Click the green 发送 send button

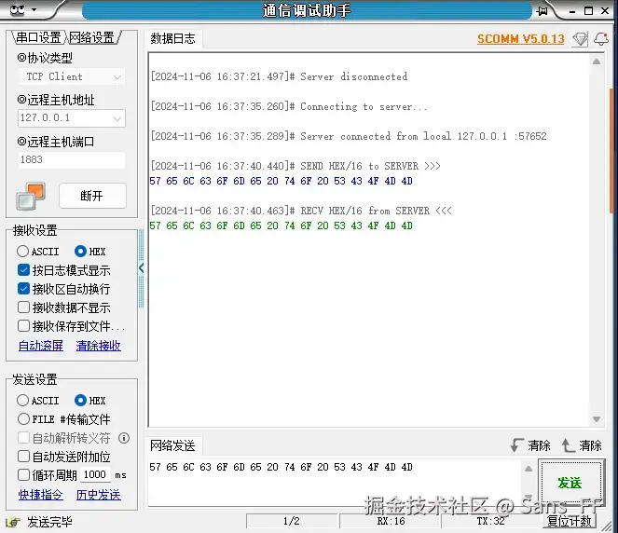[x=570, y=483]
